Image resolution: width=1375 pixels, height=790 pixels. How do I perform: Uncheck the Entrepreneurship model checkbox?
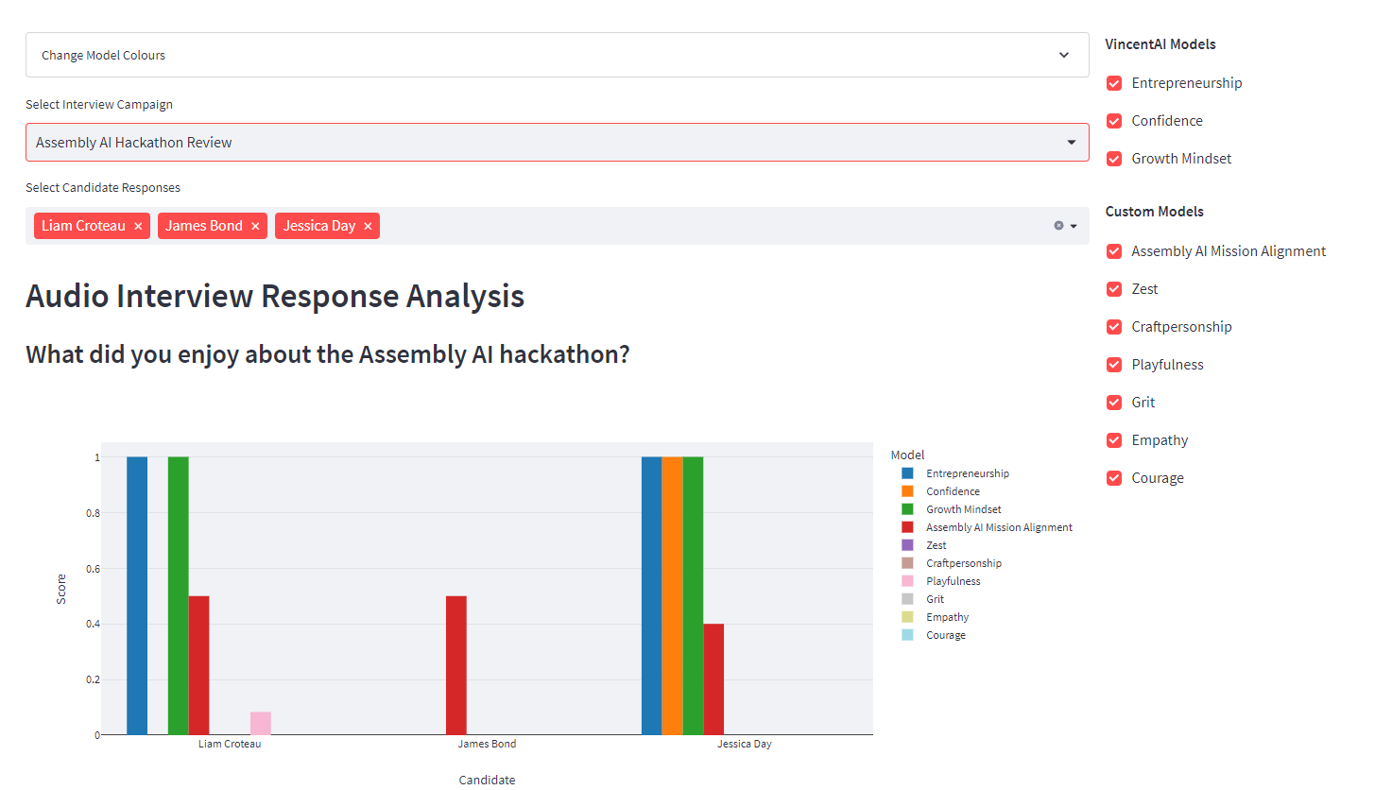pos(1114,83)
